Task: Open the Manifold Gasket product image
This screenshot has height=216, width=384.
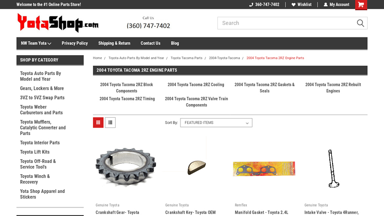Action: (x=264, y=168)
